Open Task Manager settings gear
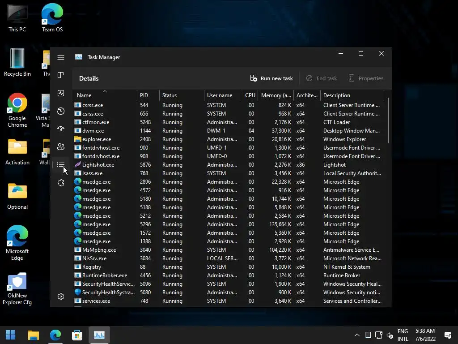This screenshot has height=344, width=458. (61, 297)
